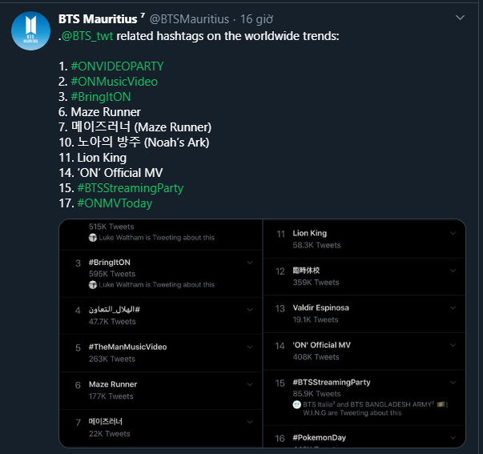Expand chevron beside #BringItON trend
The image size is (483, 454).
tap(249, 263)
